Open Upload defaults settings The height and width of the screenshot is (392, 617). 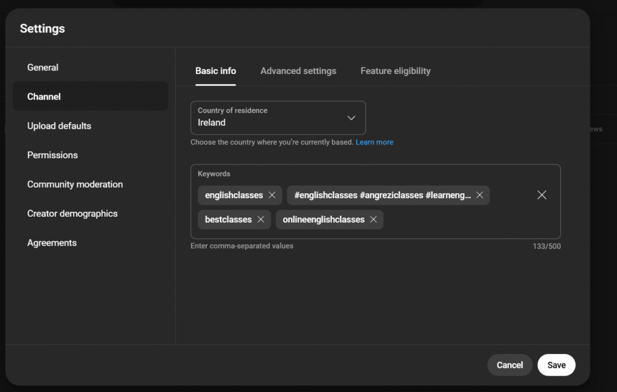pos(59,126)
